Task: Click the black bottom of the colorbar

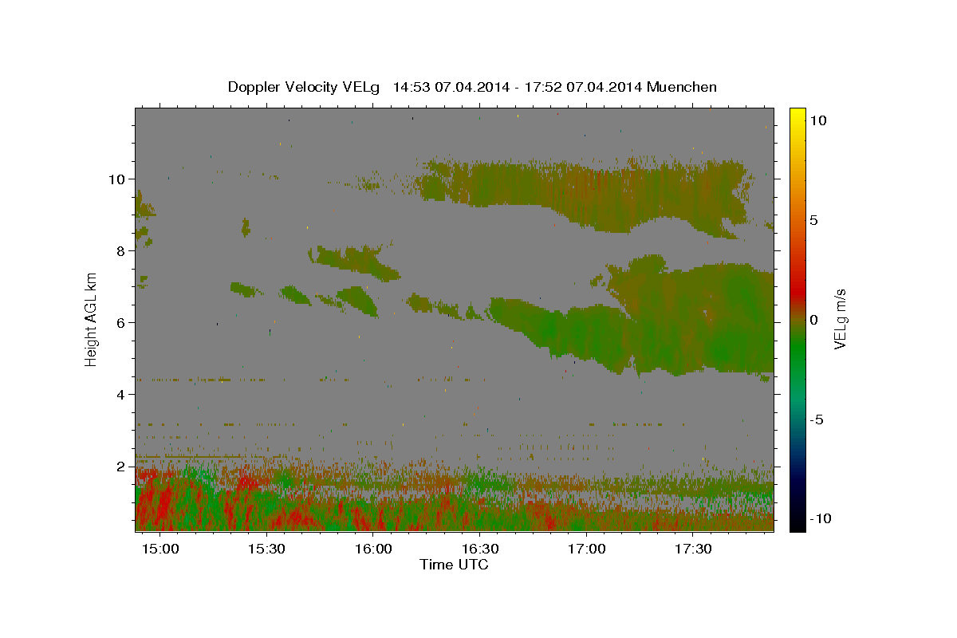Action: 797,522
